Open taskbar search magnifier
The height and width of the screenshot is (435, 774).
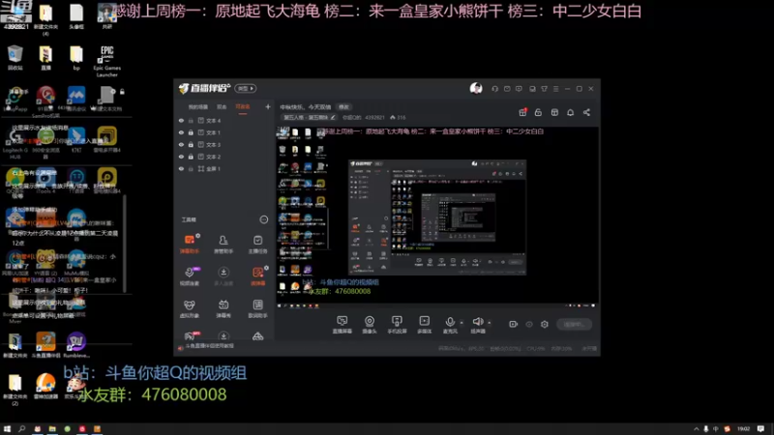(21, 429)
